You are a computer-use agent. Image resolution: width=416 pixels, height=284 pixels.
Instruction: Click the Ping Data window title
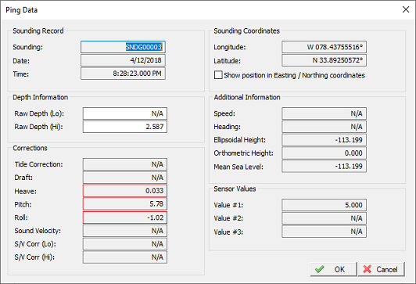pos(21,10)
